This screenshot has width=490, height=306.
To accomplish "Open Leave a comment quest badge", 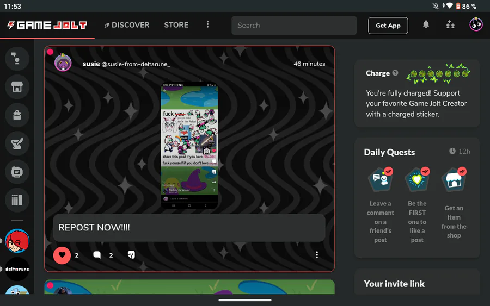I will (381, 179).
